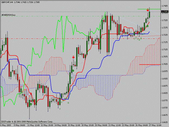Click the 18 May 20:00 time label
The image size is (169, 127).
(88, 125)
